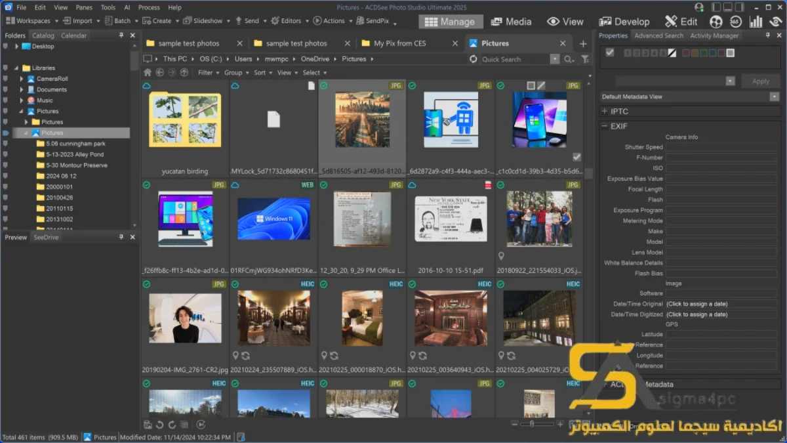Image resolution: width=787 pixels, height=443 pixels.
Task: Click the edit pencil overlay on tablet thumbnail
Action: point(541,86)
